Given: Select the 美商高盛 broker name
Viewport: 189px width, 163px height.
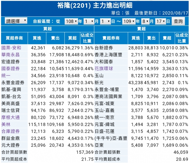Looking at the screenshot, I should [10, 103].
